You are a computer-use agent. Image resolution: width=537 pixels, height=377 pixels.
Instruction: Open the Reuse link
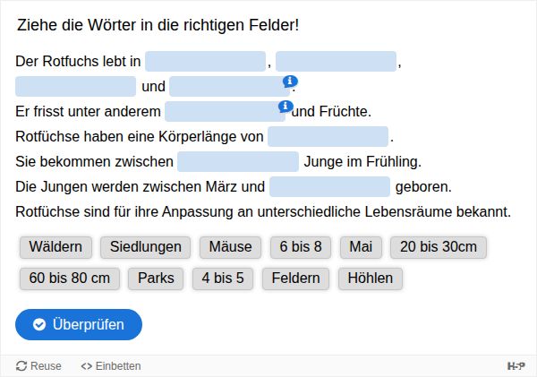(39, 366)
